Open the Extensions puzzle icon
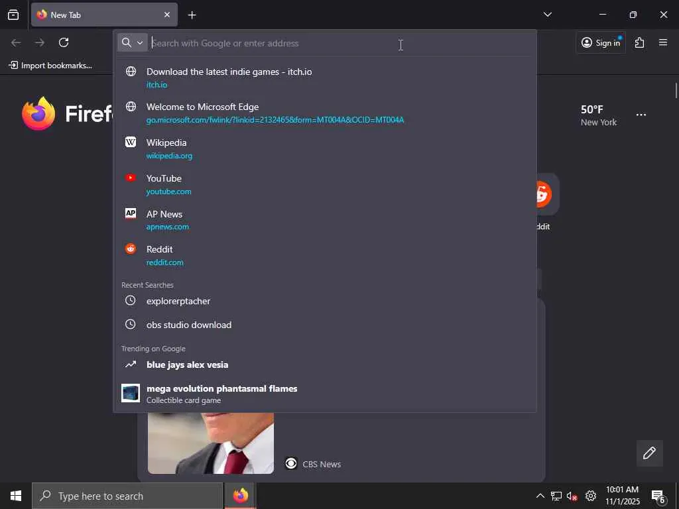679x509 pixels. pyautogui.click(x=639, y=42)
